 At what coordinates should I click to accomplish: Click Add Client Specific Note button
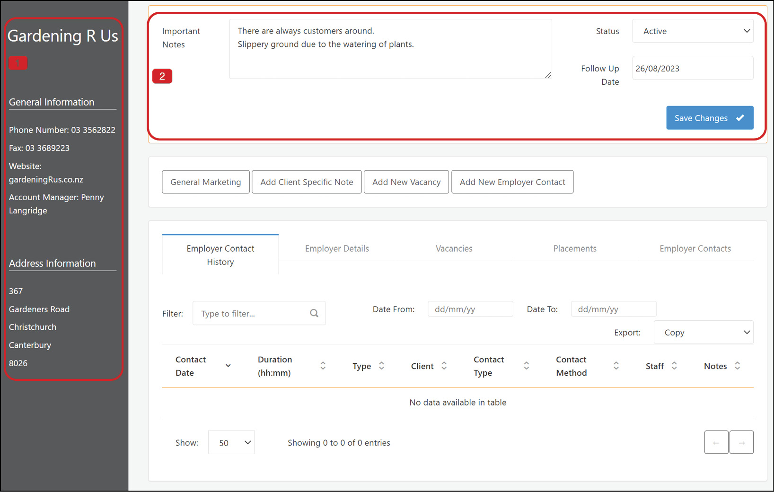[307, 182]
